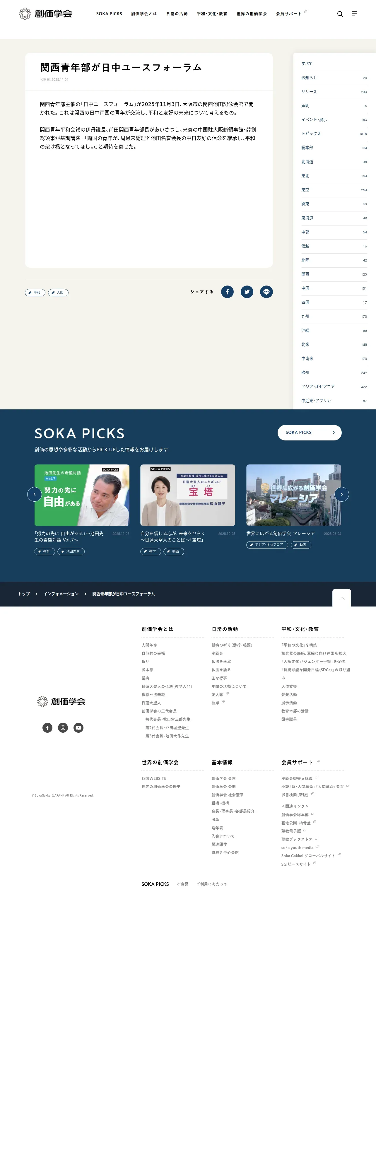Viewport: 376px width, 1167px height.
Task: Open the マレーシア video thumbnail
Action: (293, 495)
